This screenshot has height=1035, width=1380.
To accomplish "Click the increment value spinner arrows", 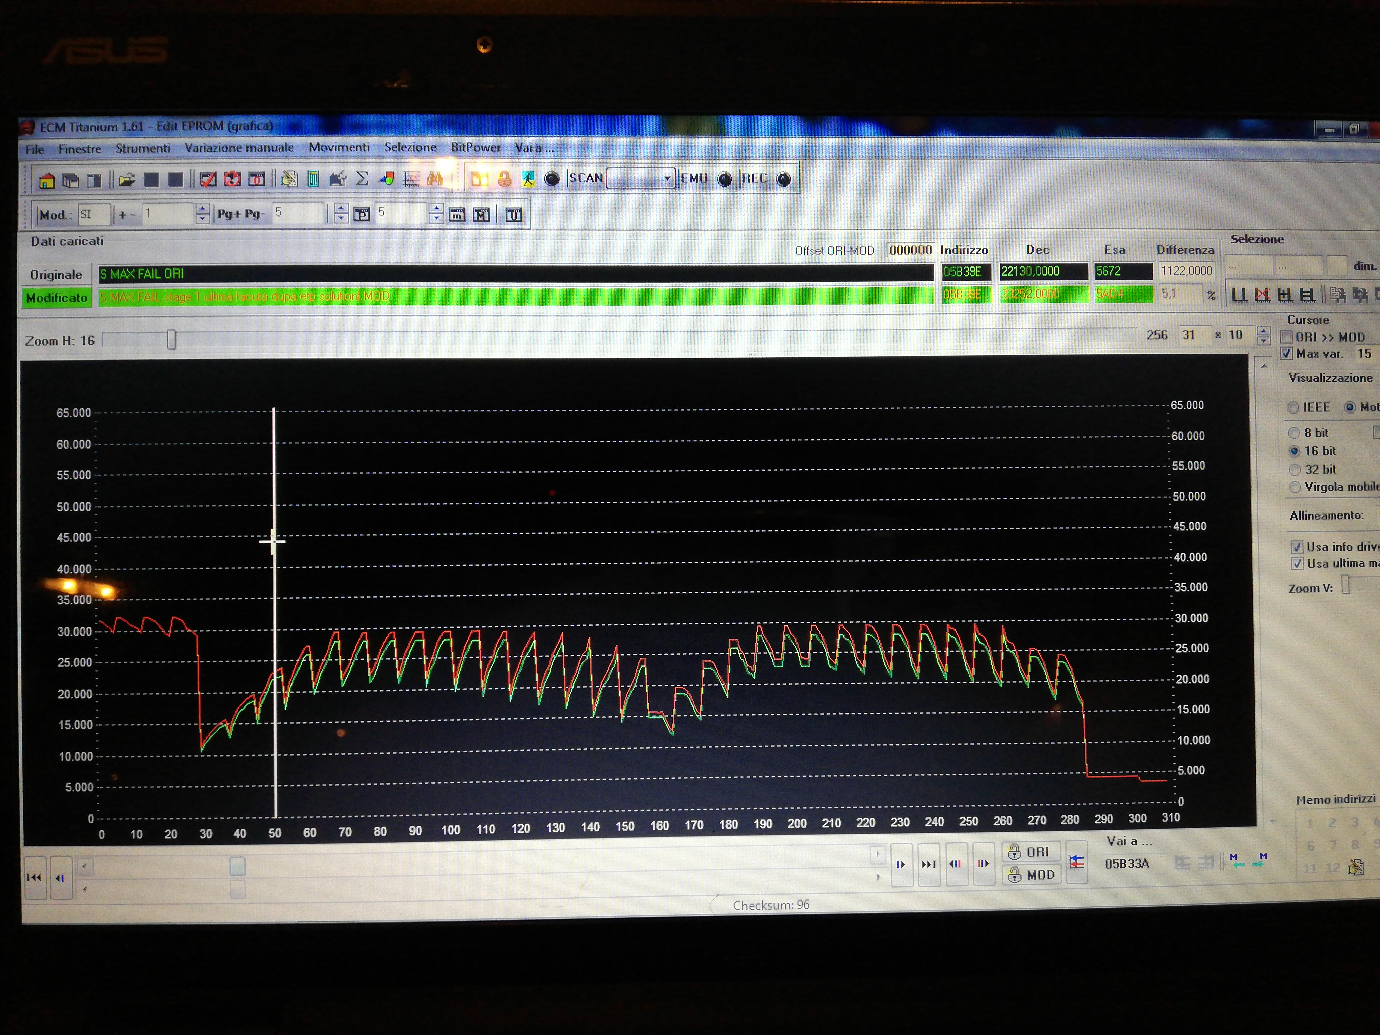I will [202, 214].
